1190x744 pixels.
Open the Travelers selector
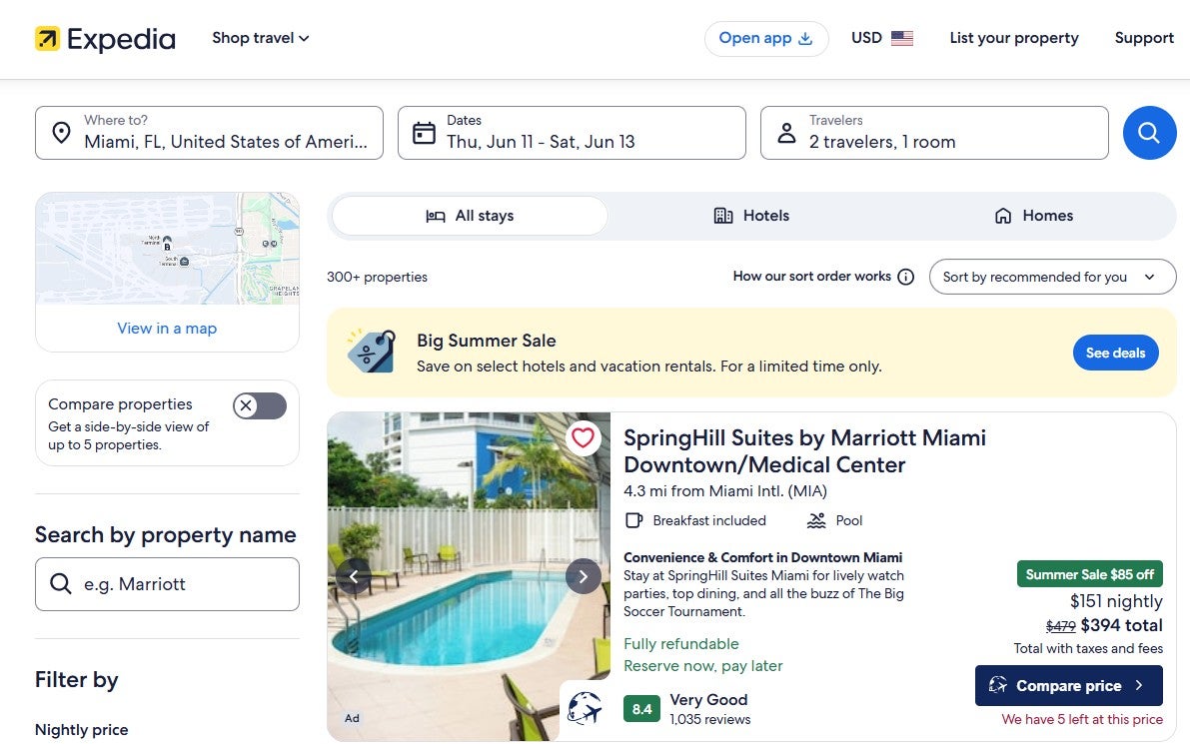[934, 133]
